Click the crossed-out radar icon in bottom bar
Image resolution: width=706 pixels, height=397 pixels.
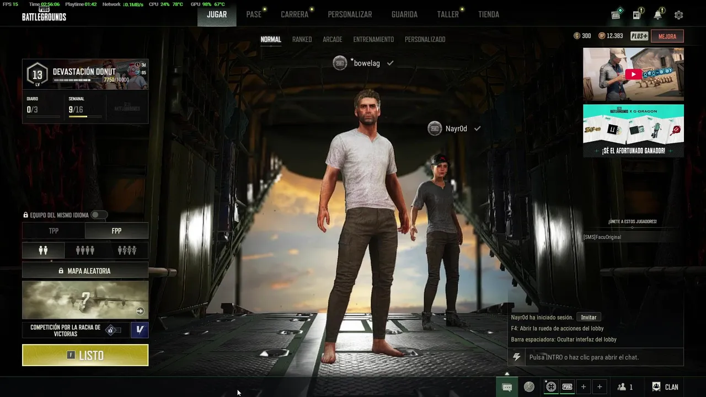point(529,387)
